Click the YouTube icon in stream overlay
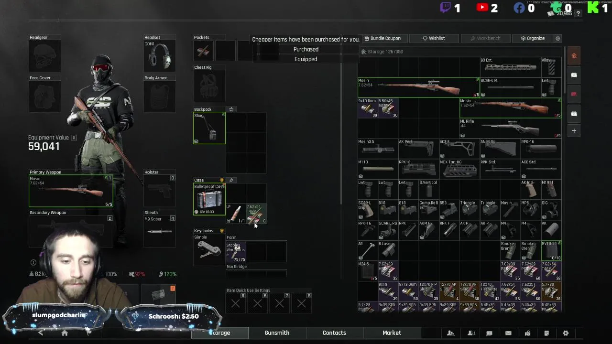The image size is (612, 344). click(x=482, y=7)
